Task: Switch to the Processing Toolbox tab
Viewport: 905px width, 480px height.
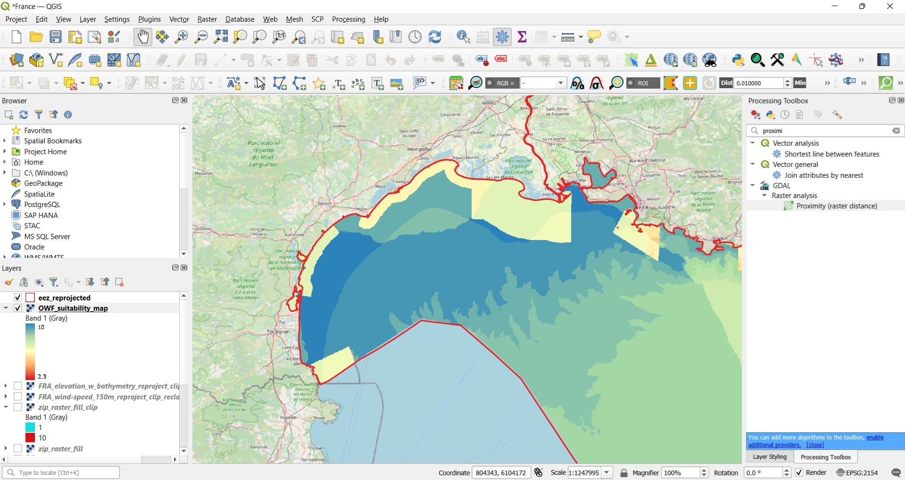Action: pos(826,457)
